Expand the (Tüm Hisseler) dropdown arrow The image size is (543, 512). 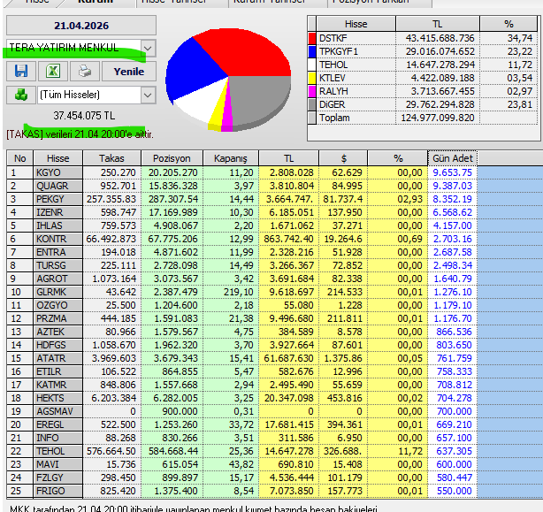149,95
